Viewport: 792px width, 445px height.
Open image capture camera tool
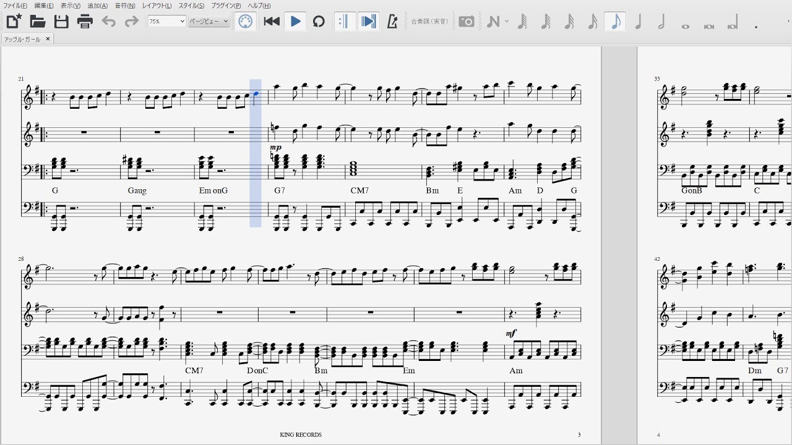tap(467, 22)
